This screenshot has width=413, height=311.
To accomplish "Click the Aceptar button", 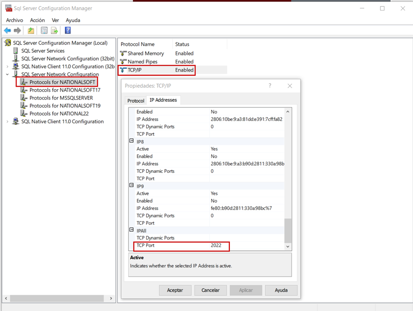I will (x=175, y=290).
